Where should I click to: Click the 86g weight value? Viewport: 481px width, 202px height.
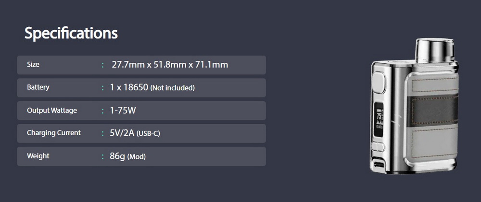coord(117,156)
